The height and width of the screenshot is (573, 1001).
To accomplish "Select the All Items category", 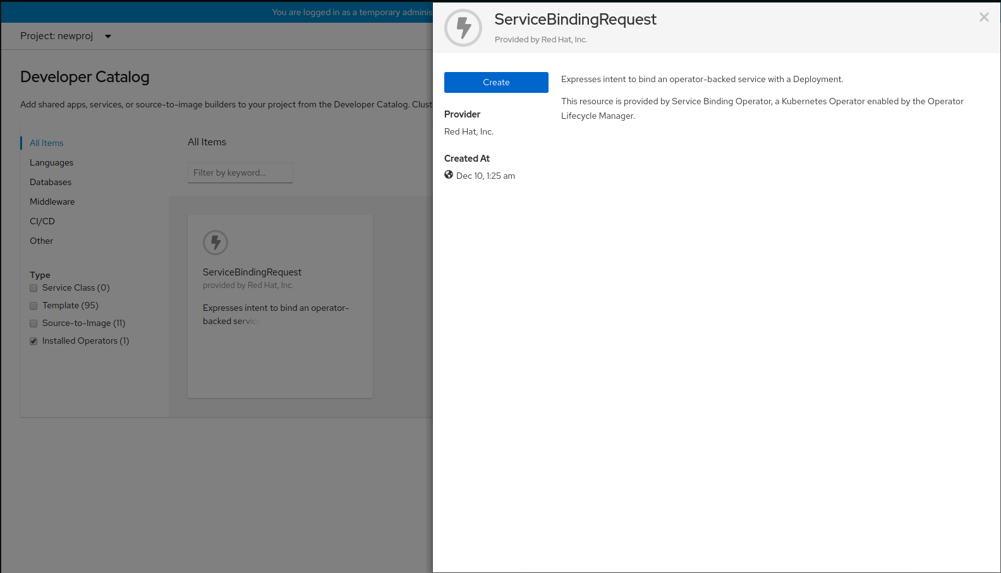I will [47, 143].
